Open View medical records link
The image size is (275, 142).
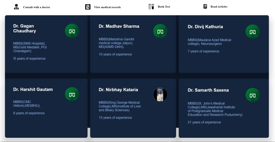click(x=107, y=7)
